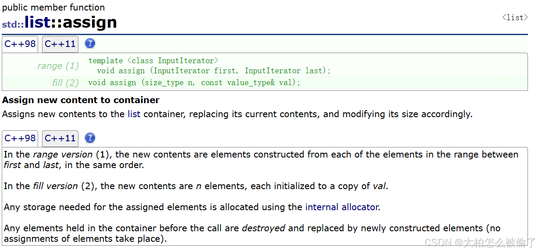
Task: Click the italic 'range version' text
Action: (63, 154)
